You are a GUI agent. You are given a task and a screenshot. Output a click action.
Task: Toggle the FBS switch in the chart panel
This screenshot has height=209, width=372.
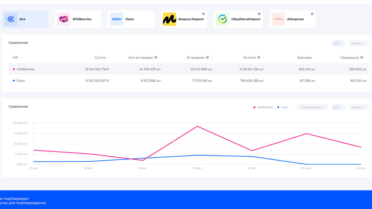[x=338, y=107]
